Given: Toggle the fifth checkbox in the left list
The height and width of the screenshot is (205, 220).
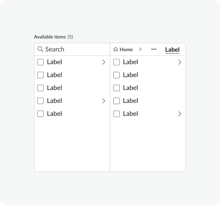Looking at the screenshot, I should coord(40,114).
